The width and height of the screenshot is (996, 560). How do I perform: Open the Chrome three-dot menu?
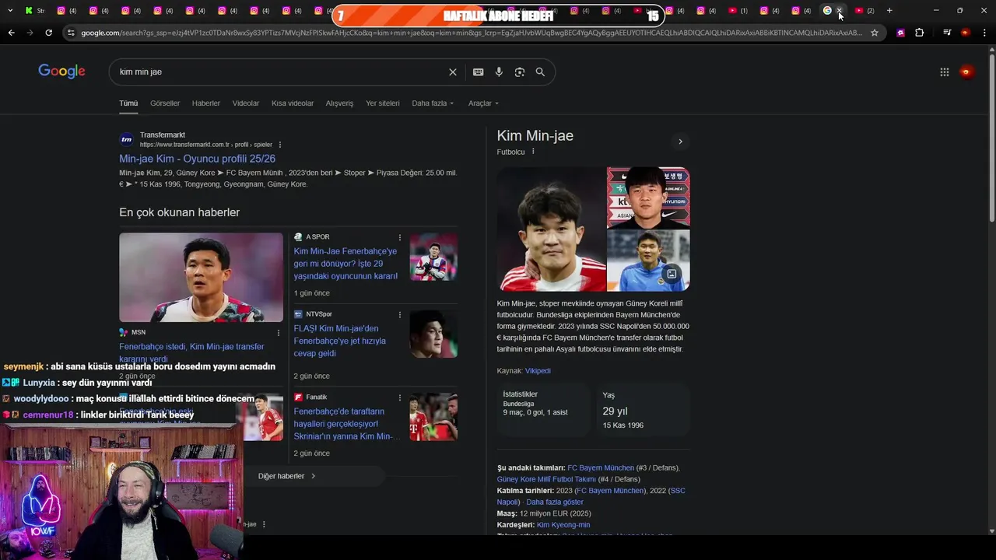coord(984,33)
